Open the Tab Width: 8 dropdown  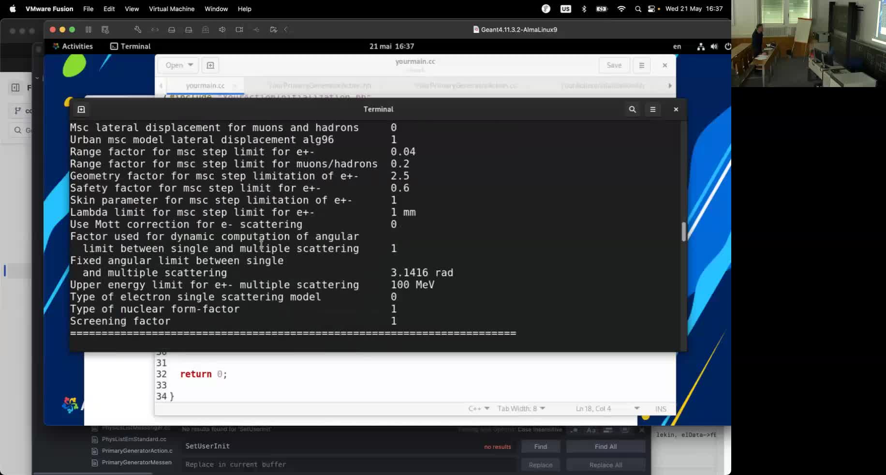pos(521,409)
